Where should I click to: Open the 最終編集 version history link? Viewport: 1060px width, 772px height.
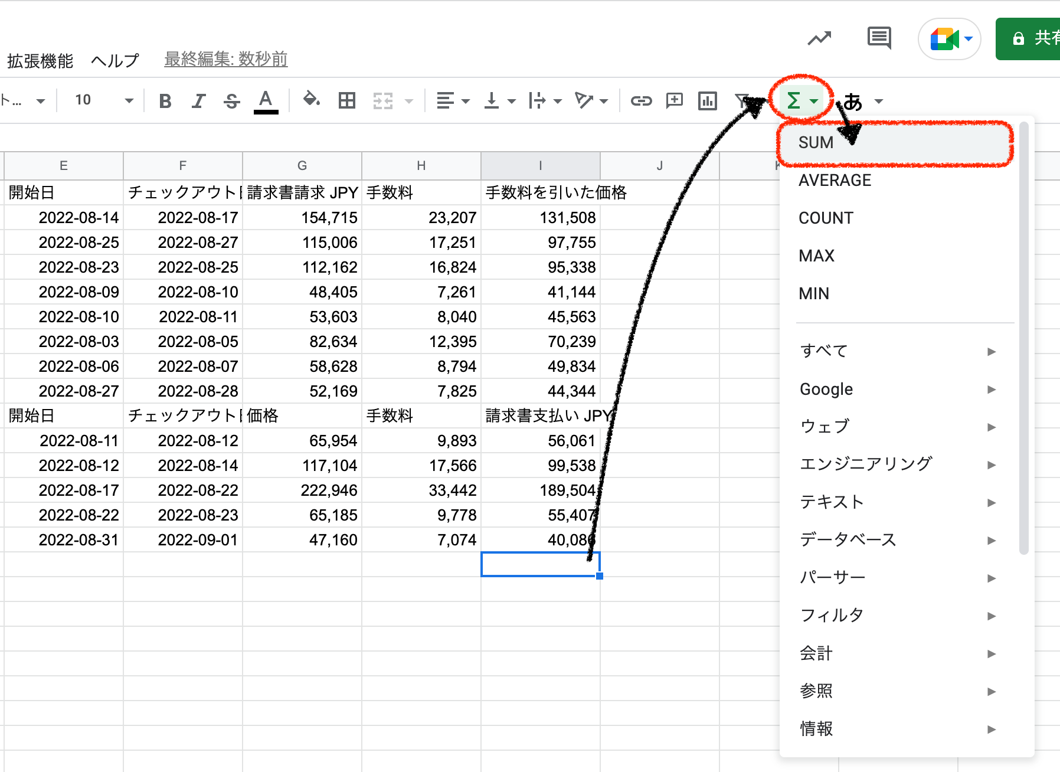(x=225, y=59)
